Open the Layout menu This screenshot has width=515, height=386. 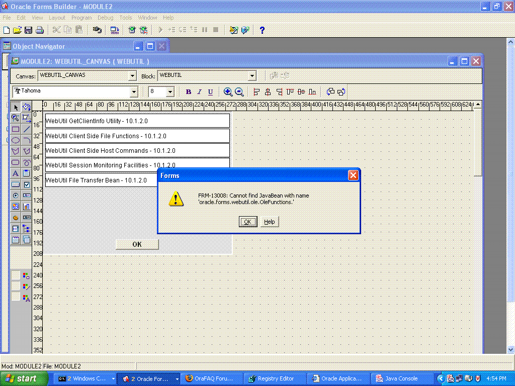pyautogui.click(x=57, y=18)
